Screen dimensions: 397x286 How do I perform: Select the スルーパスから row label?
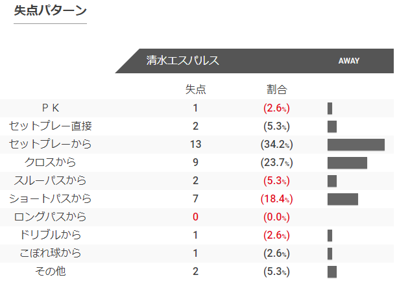51,180
